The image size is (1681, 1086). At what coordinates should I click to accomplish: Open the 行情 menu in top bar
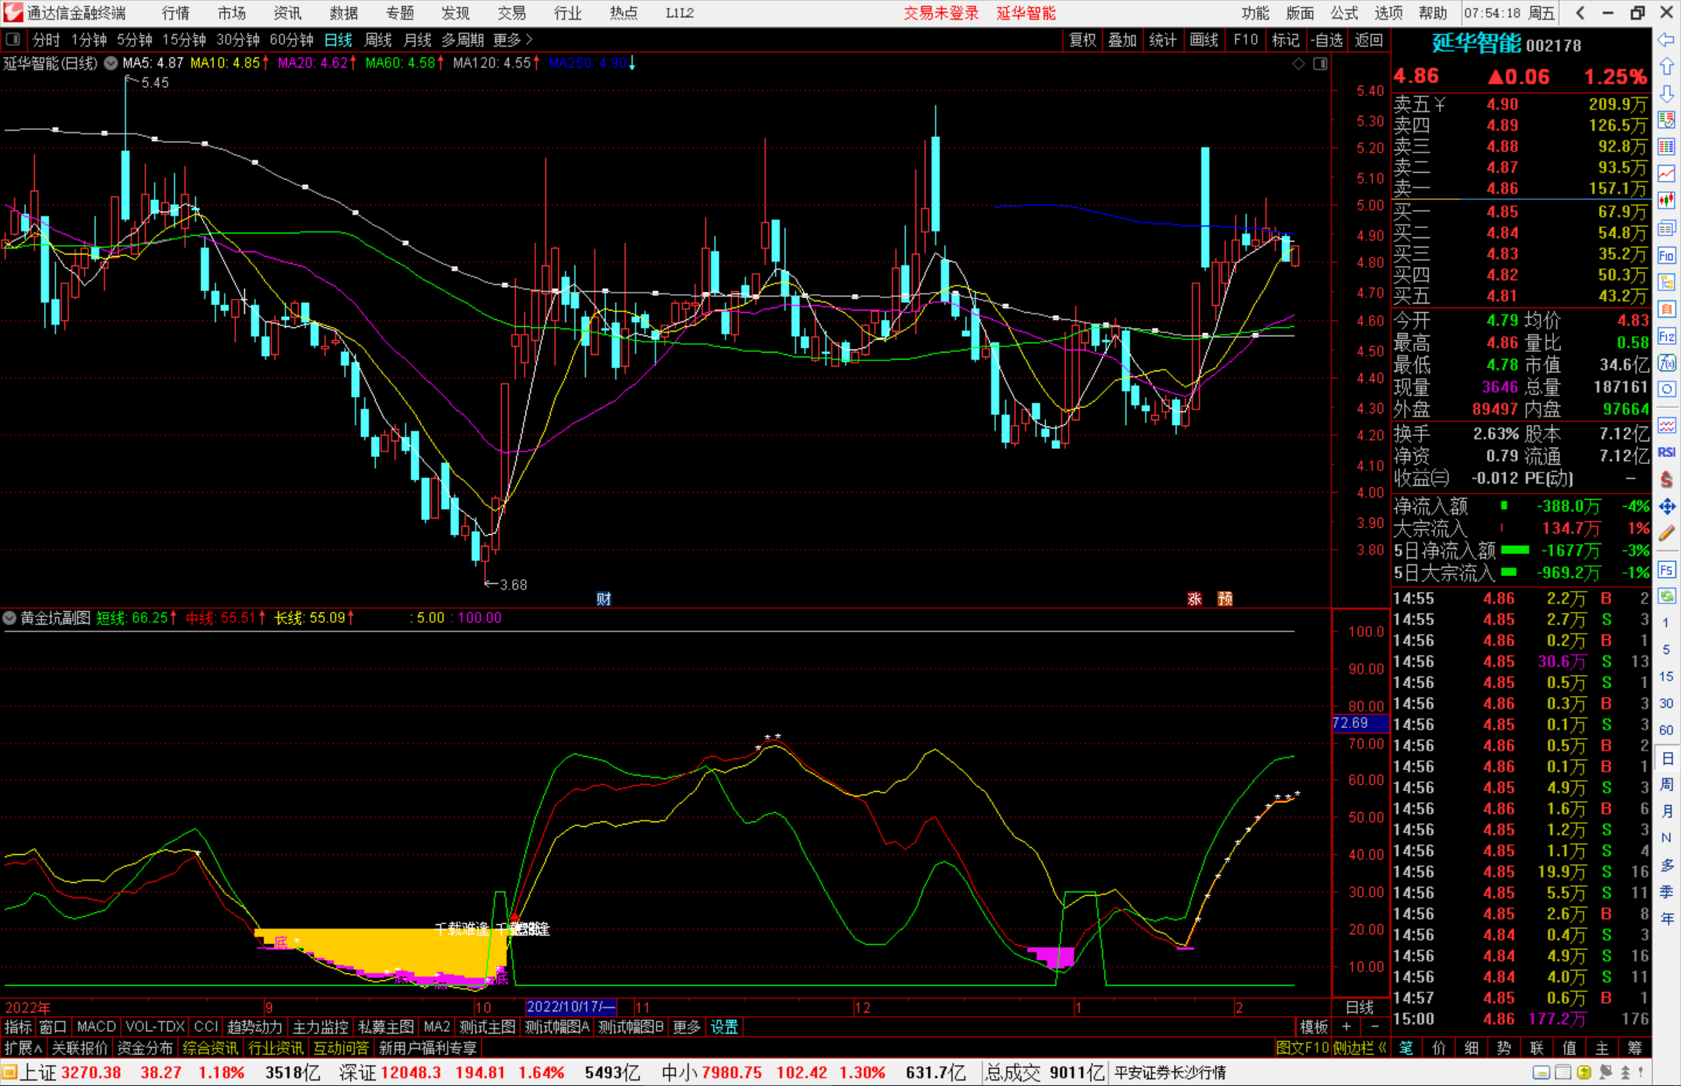[x=176, y=13]
